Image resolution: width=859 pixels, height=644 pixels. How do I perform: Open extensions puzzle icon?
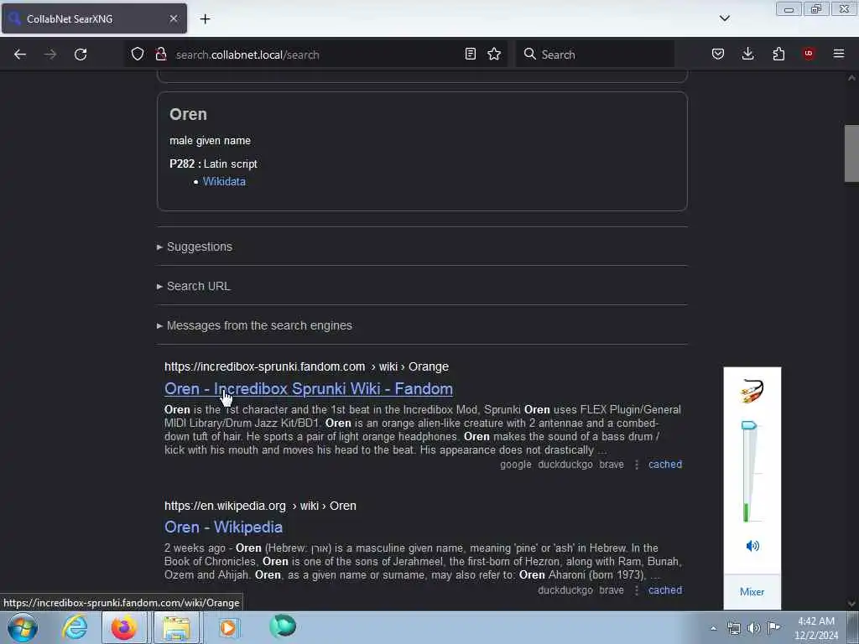[x=778, y=54]
